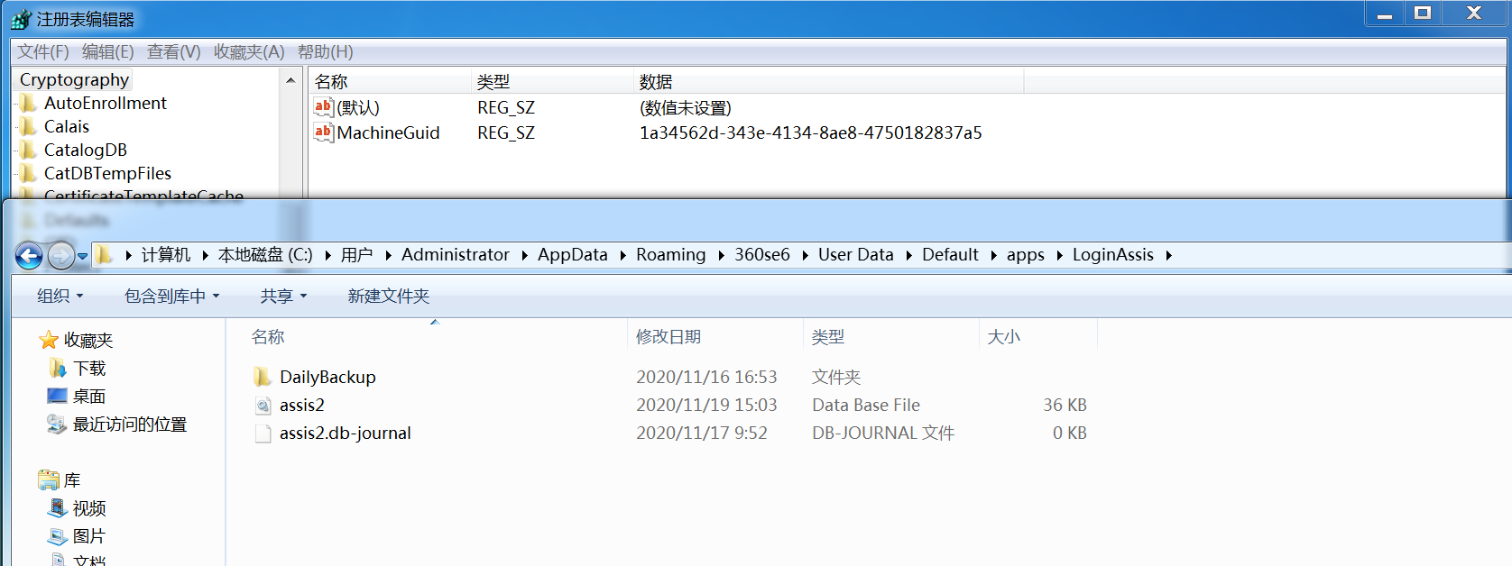The height and width of the screenshot is (566, 1512).
Task: Sort files by 类型 column in Explorer
Action: pyautogui.click(x=828, y=337)
